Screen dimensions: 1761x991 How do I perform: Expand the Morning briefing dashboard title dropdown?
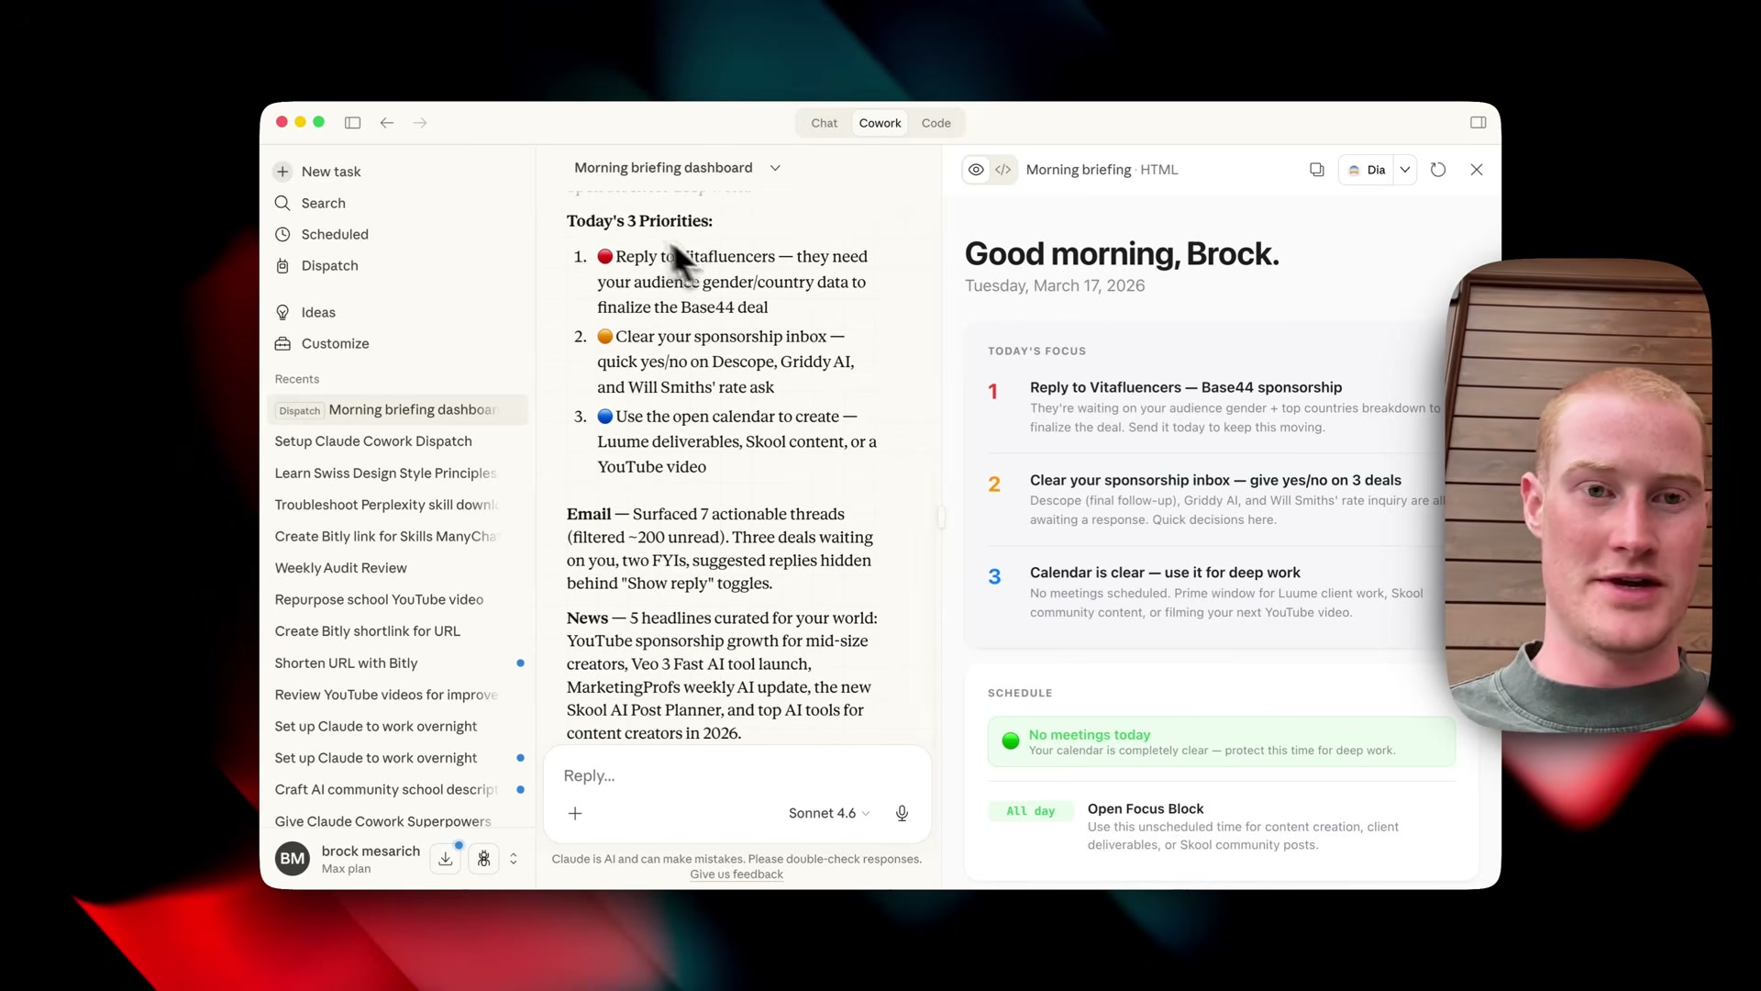[776, 168]
